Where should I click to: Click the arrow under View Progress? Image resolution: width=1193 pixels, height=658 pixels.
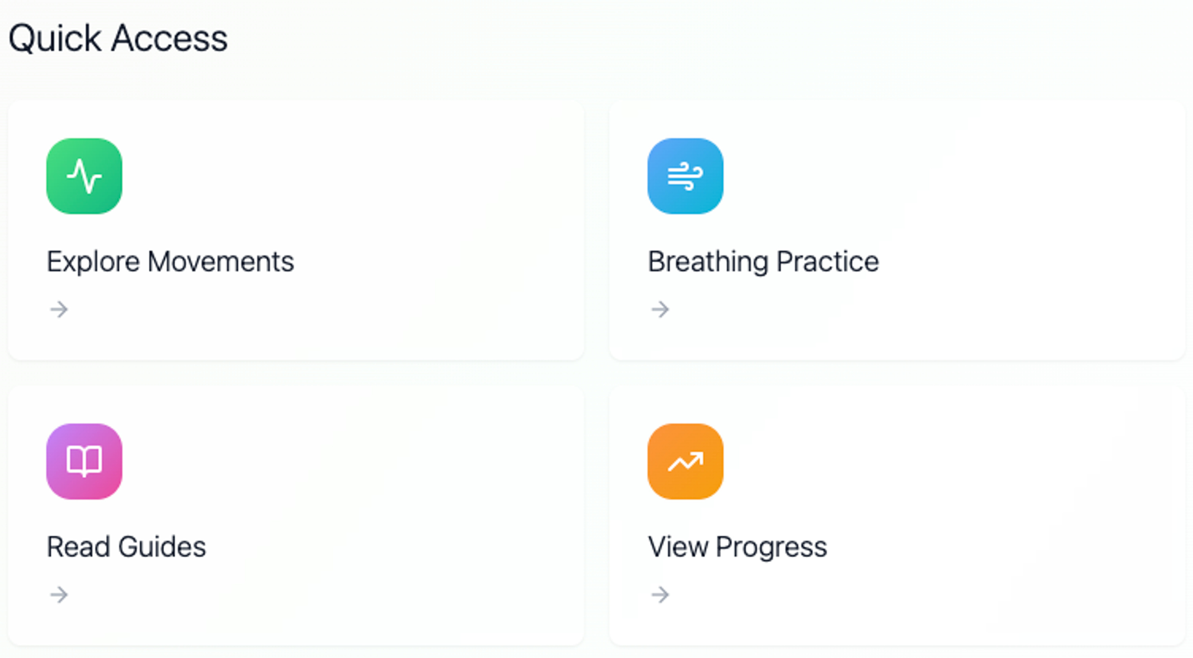[660, 595]
